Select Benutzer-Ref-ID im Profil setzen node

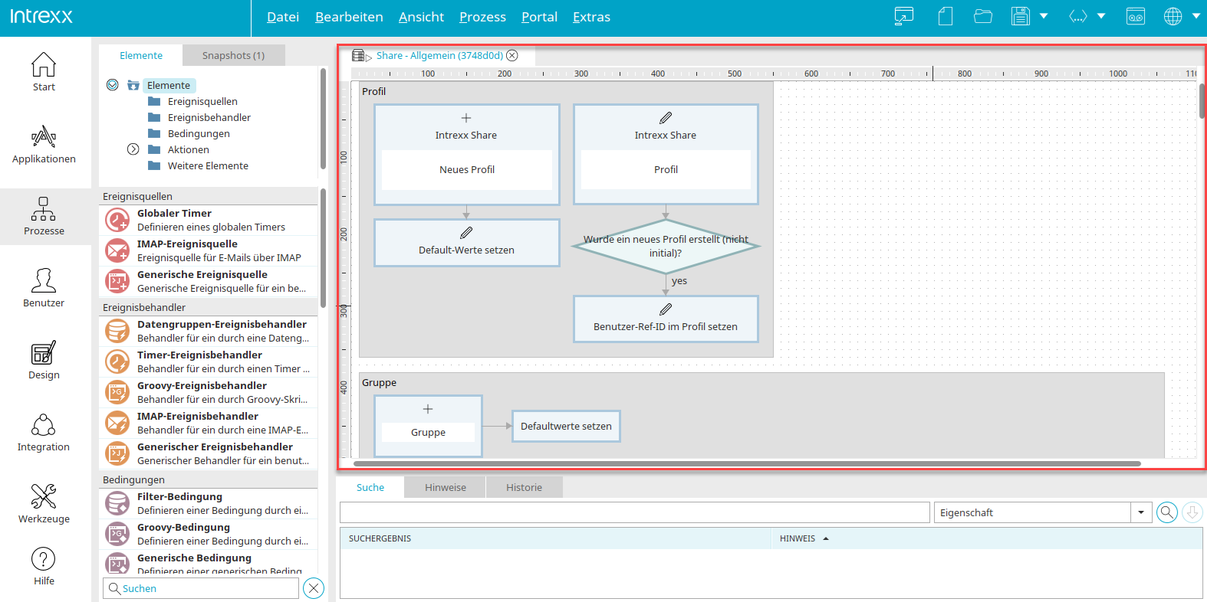point(666,319)
